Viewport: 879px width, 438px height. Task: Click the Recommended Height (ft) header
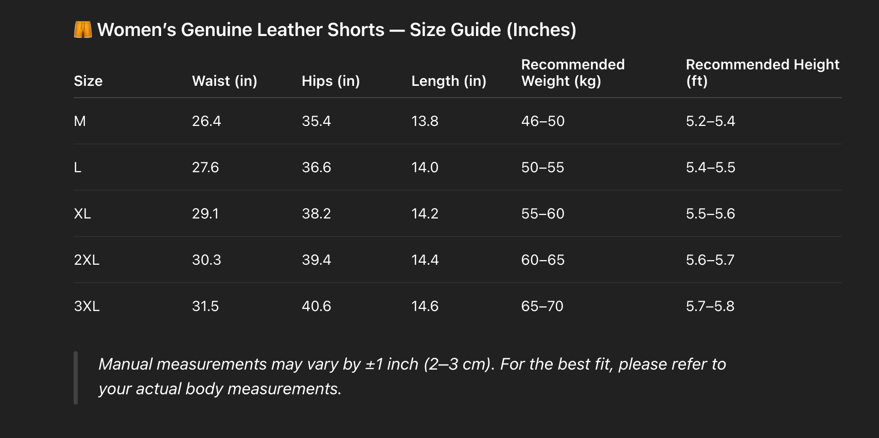pyautogui.click(x=762, y=72)
